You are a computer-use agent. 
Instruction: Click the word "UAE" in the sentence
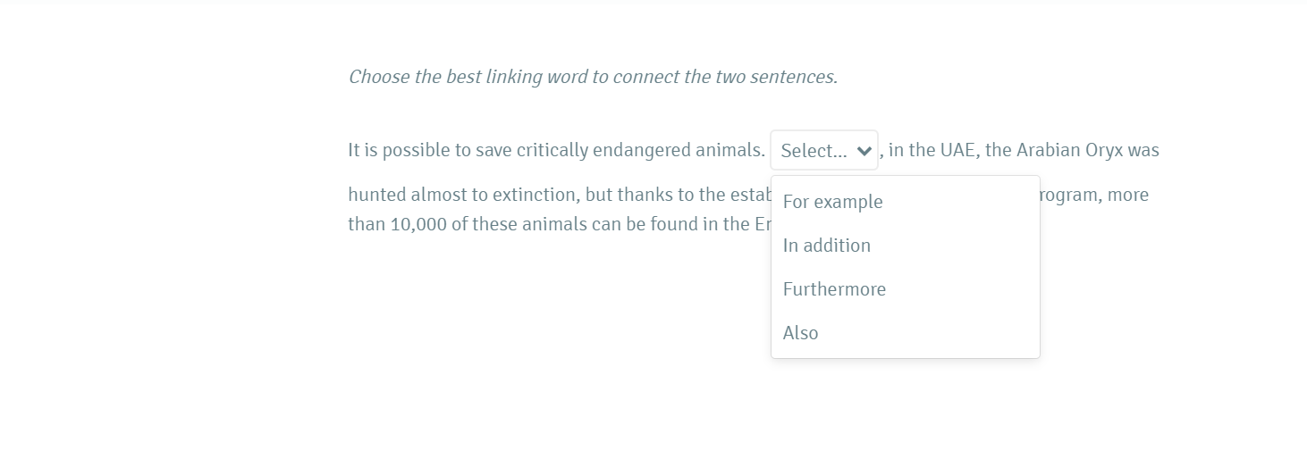957,150
